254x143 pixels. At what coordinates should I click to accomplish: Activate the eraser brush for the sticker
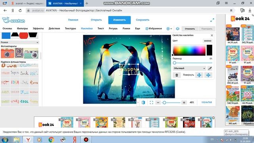[210, 68]
